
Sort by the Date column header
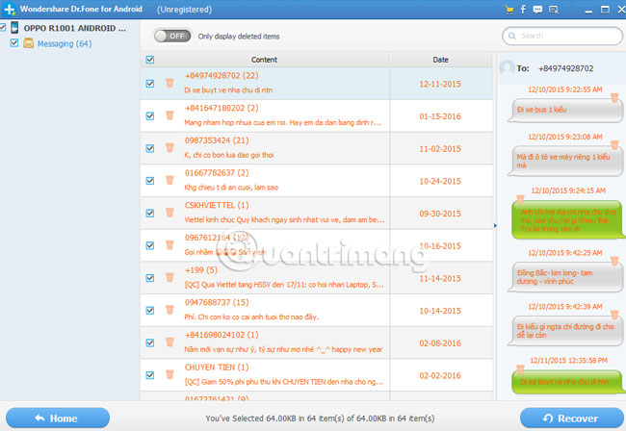point(440,60)
